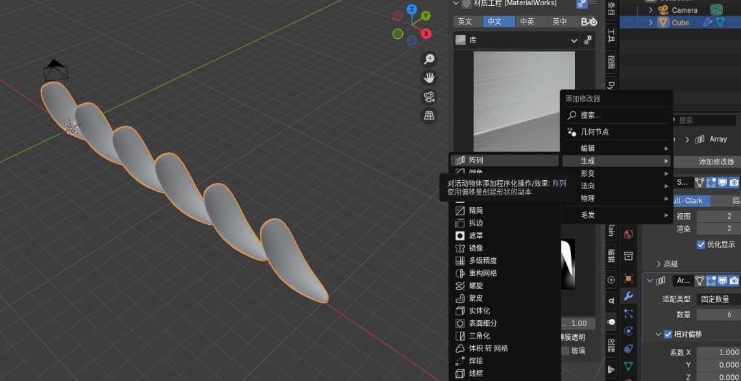Click the pan view hand icon
Viewport: 741px width, 381px height.
coord(429,78)
